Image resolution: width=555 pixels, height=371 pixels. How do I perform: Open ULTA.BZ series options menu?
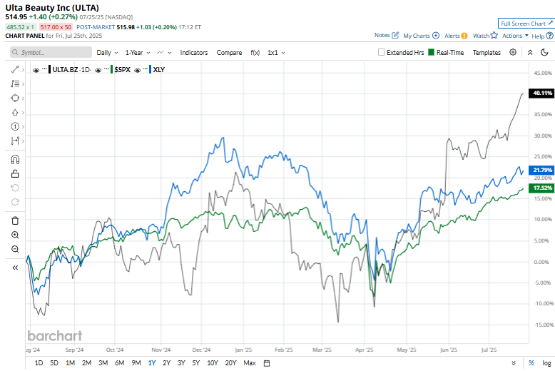click(x=45, y=68)
